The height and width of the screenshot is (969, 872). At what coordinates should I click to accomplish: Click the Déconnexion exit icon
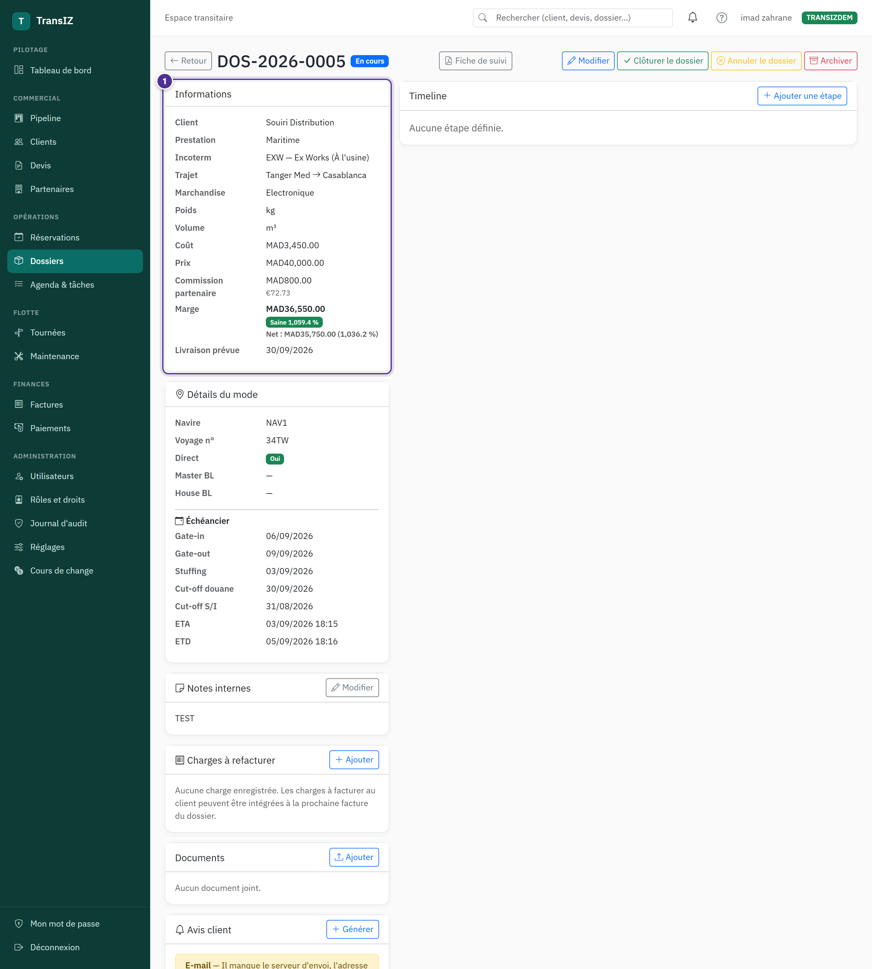click(x=19, y=947)
